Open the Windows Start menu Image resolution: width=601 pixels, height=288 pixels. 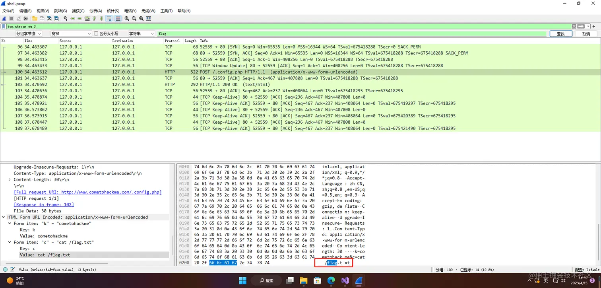coord(242,280)
